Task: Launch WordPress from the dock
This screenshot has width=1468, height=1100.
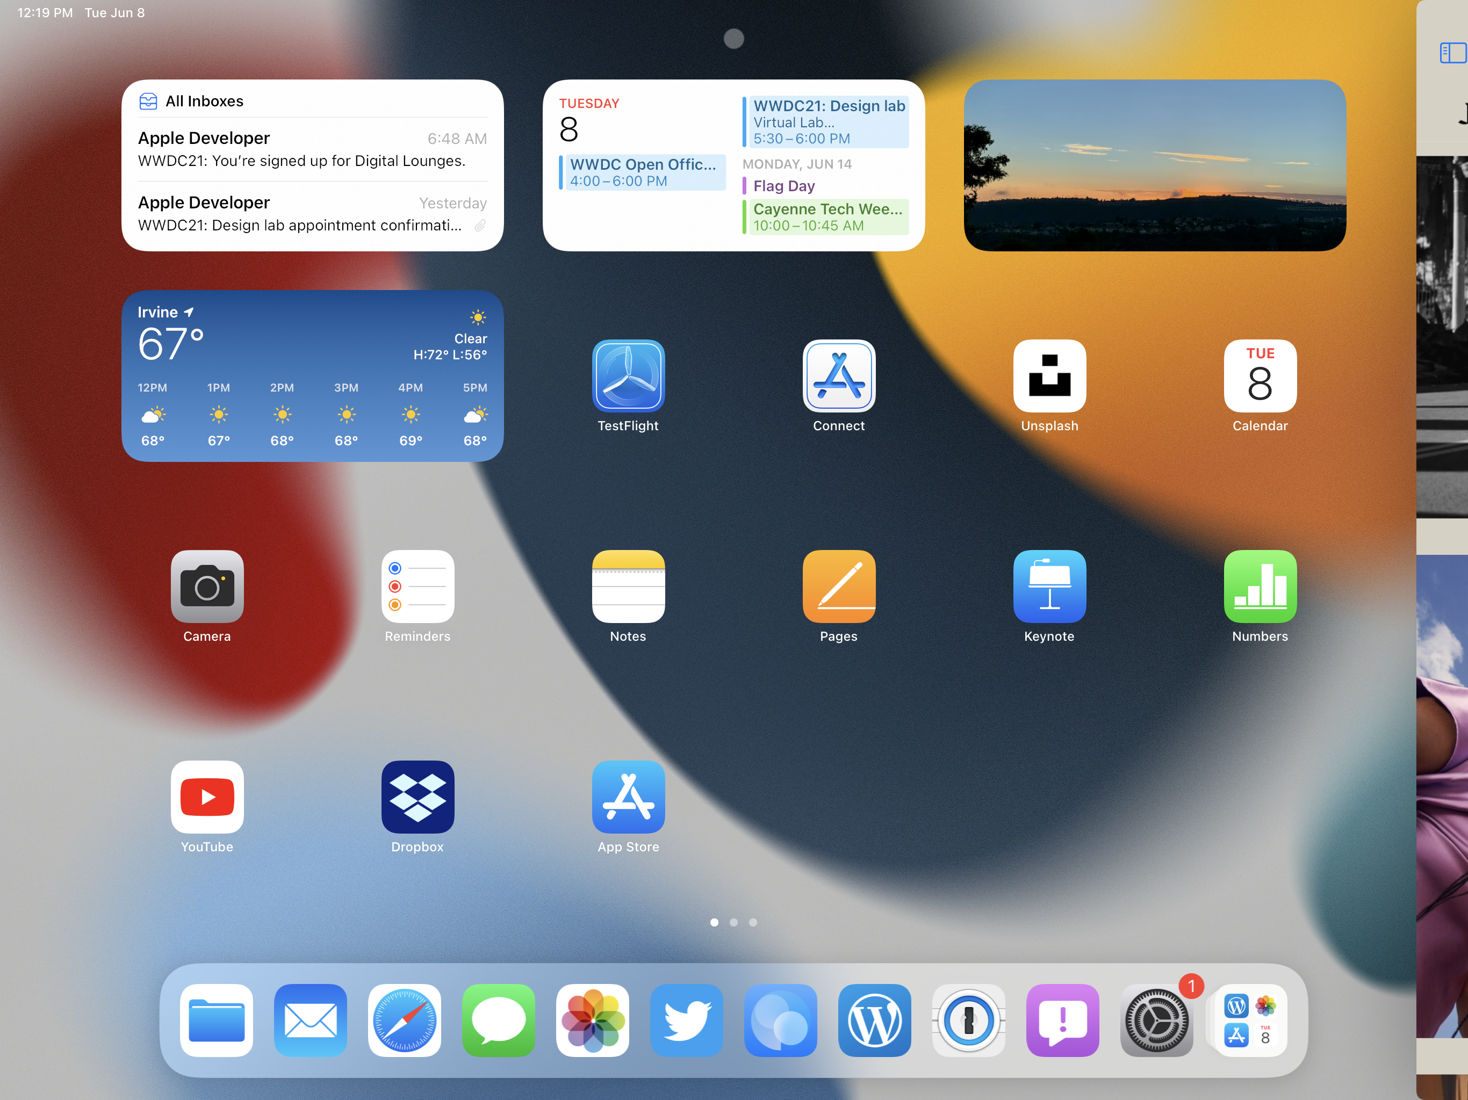Action: [875, 1020]
